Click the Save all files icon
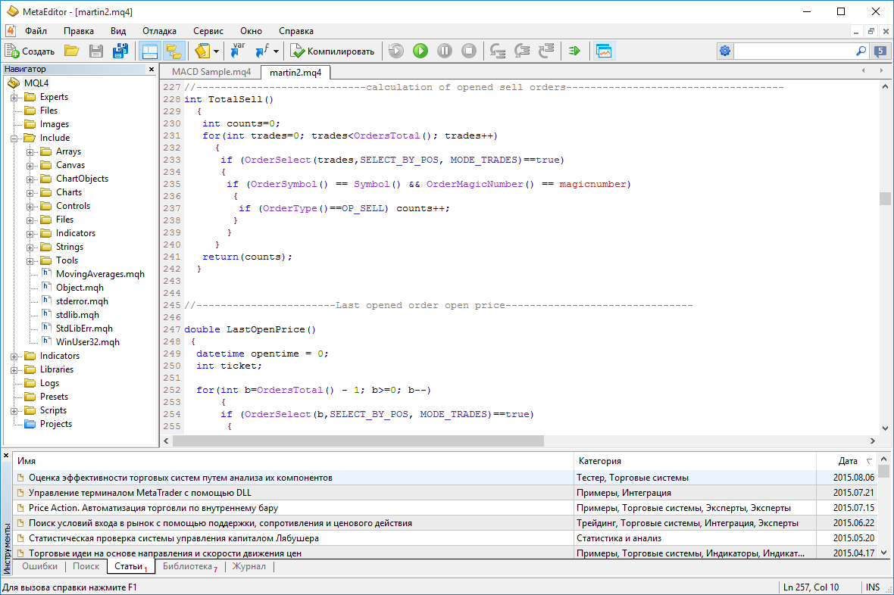Viewport: 894px width, 595px height. point(120,51)
